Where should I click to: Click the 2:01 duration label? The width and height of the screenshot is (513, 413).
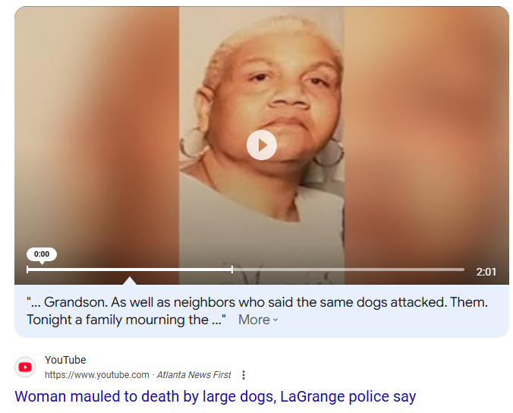point(486,272)
